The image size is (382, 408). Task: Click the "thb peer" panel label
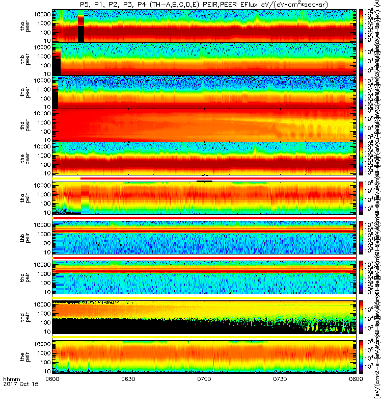pos(25,59)
